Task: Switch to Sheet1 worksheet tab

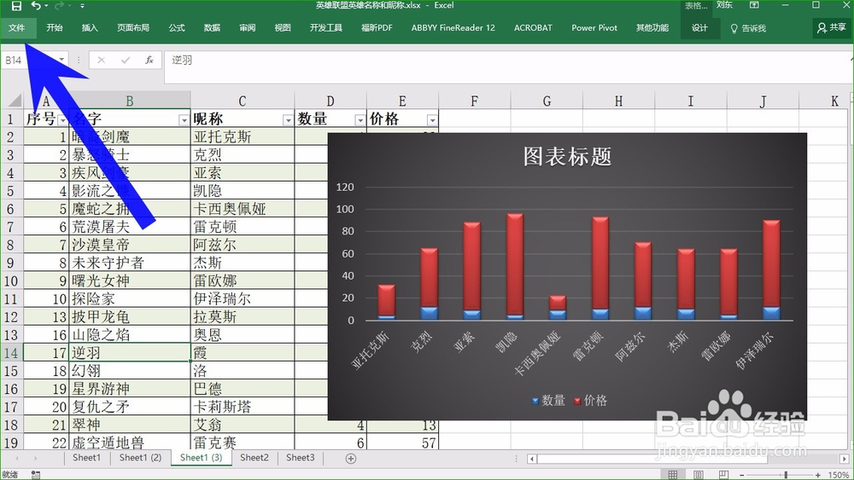Action: pos(86,458)
